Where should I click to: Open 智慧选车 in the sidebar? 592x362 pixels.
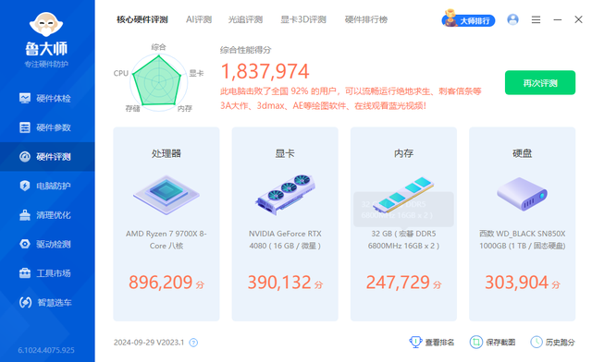(x=45, y=302)
